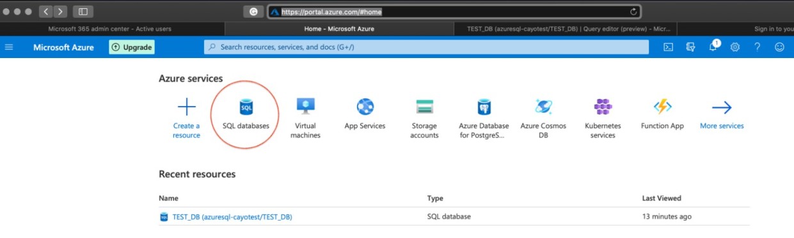
Task: Click the More services link text
Action: pos(722,126)
